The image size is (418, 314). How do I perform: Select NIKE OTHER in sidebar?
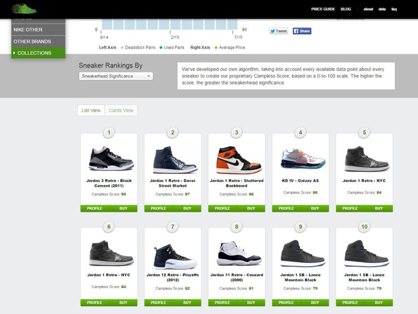pyautogui.click(x=38, y=29)
